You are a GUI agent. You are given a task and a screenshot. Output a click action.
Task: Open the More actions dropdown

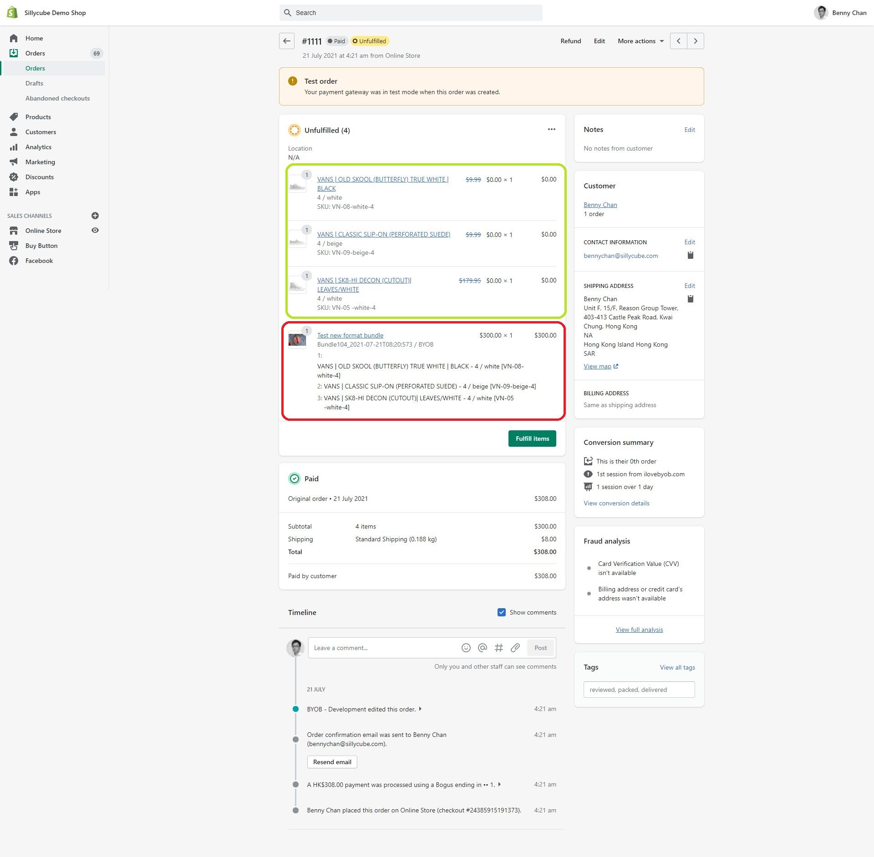point(640,41)
